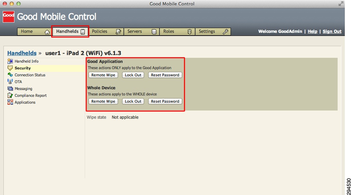Click the wrench icon on Settings tab
Image resolution: width=351 pixels, height=195 pixels.
tap(225, 32)
